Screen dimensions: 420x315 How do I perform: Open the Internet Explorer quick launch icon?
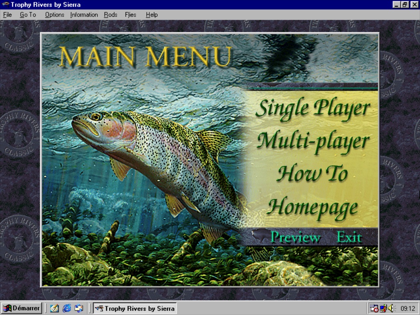click(x=67, y=308)
